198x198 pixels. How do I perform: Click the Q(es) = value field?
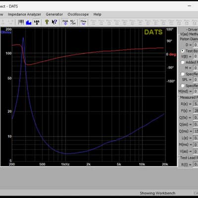196,124
